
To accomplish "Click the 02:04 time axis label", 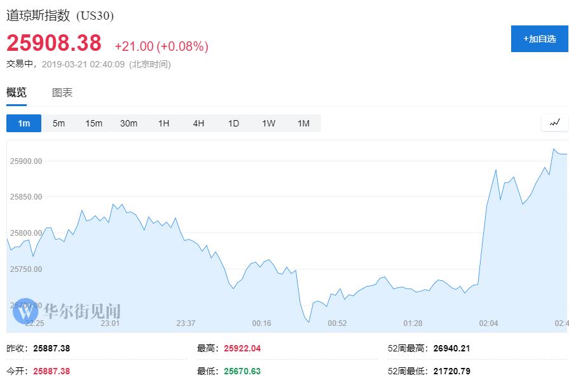I will click(488, 323).
